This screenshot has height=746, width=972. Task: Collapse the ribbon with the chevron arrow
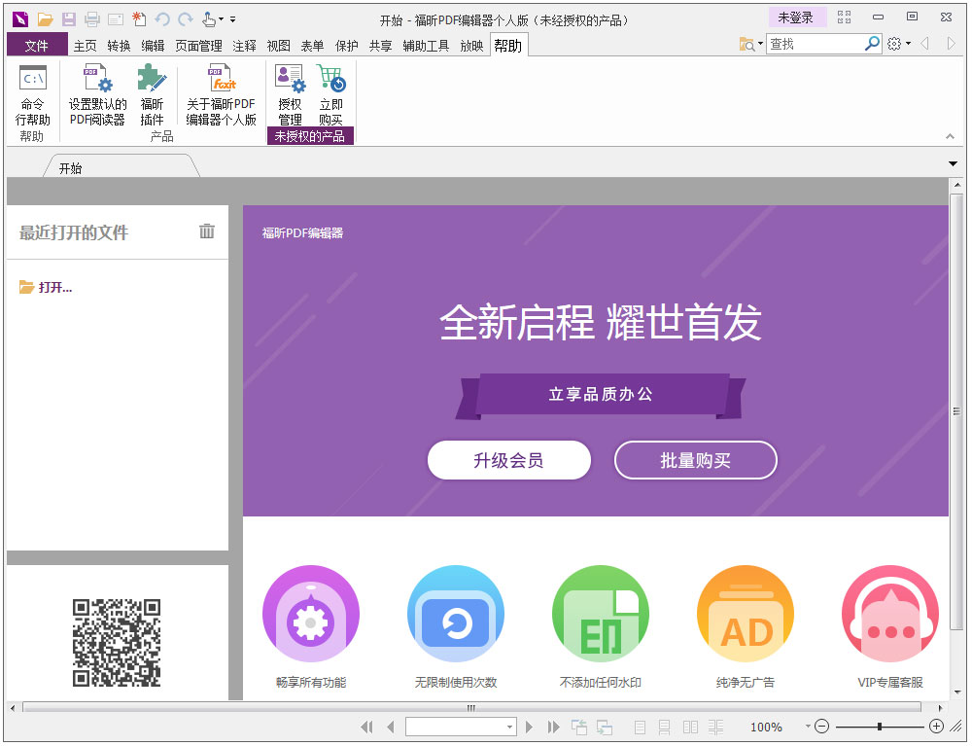[x=951, y=137]
